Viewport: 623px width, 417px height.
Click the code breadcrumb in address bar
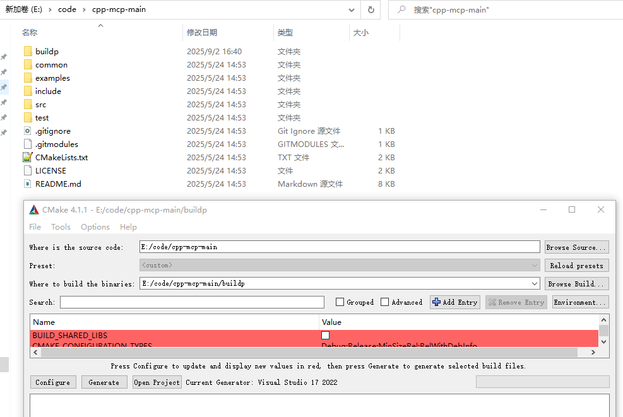(x=67, y=9)
